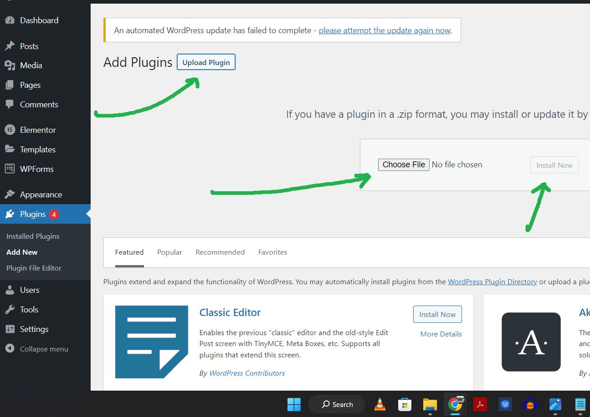The height and width of the screenshot is (417, 590).
Task: Open the Photos app from taskbar
Action: pyautogui.click(x=555, y=404)
